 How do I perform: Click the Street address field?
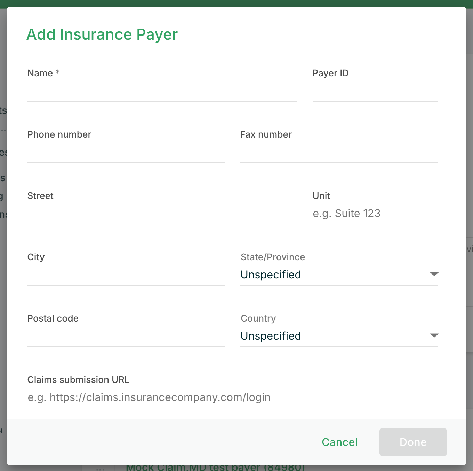point(162,214)
